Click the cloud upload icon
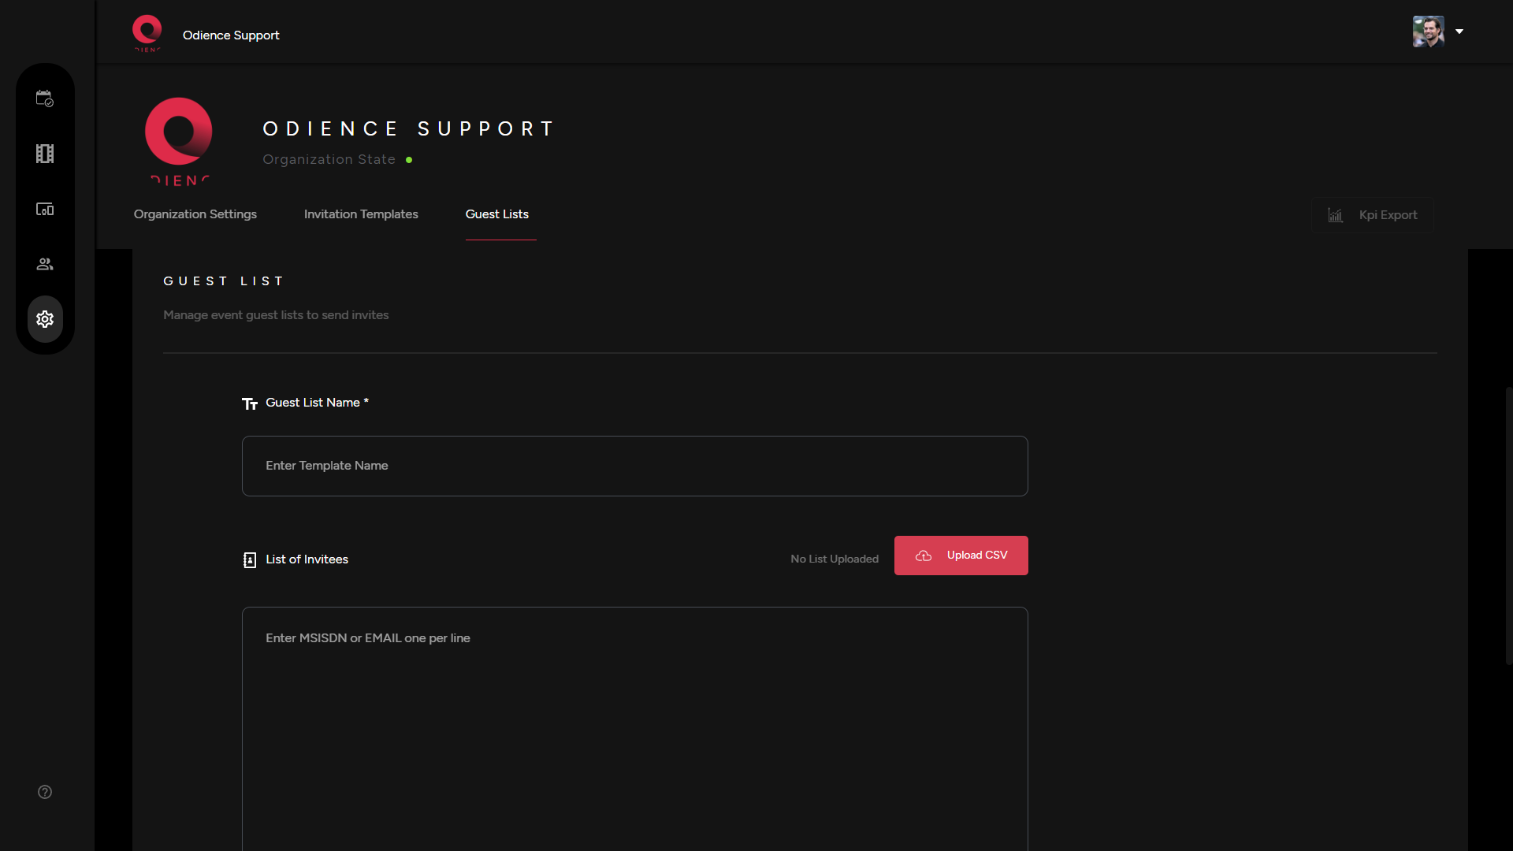 tap(924, 556)
